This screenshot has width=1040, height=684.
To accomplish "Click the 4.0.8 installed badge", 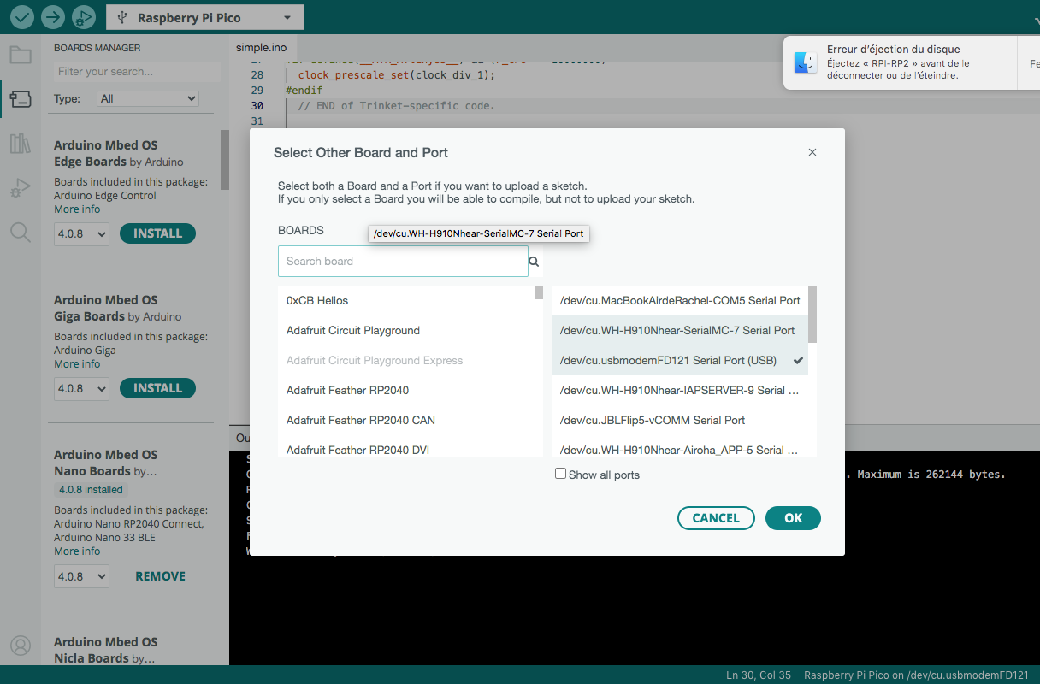I will click(91, 490).
